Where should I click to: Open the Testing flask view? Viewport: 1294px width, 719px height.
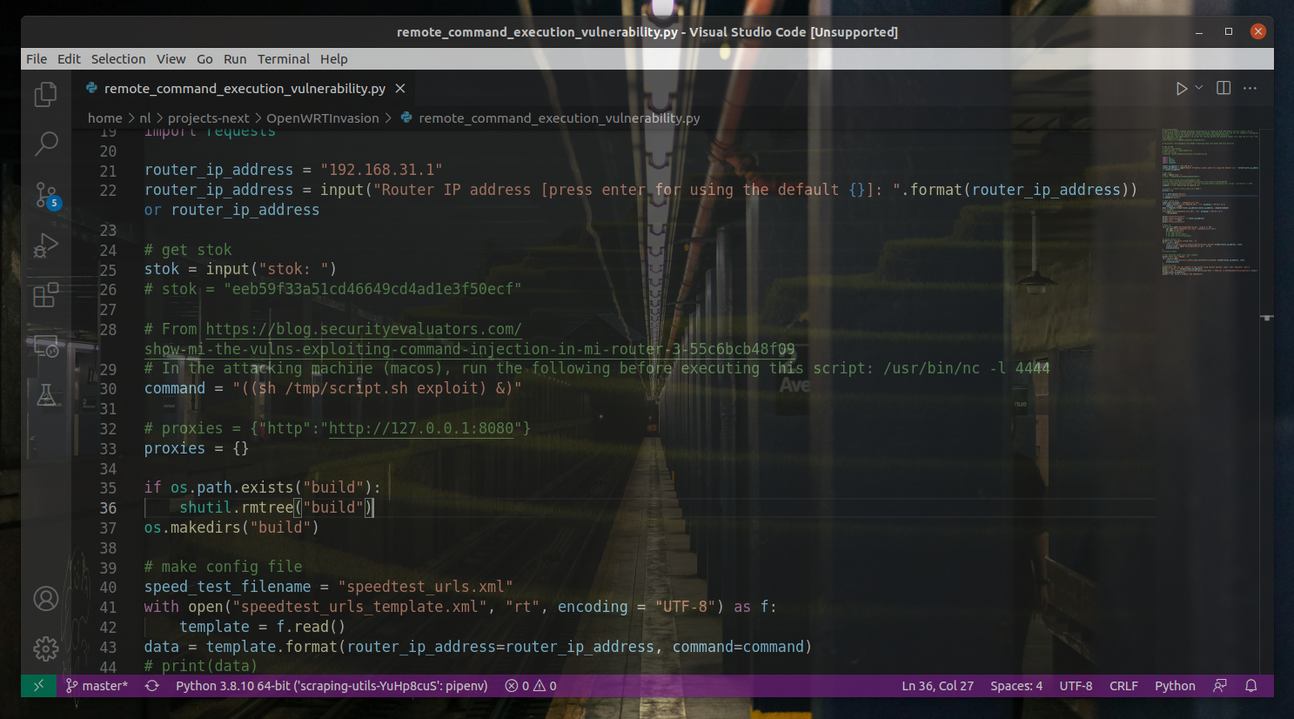pyautogui.click(x=46, y=395)
